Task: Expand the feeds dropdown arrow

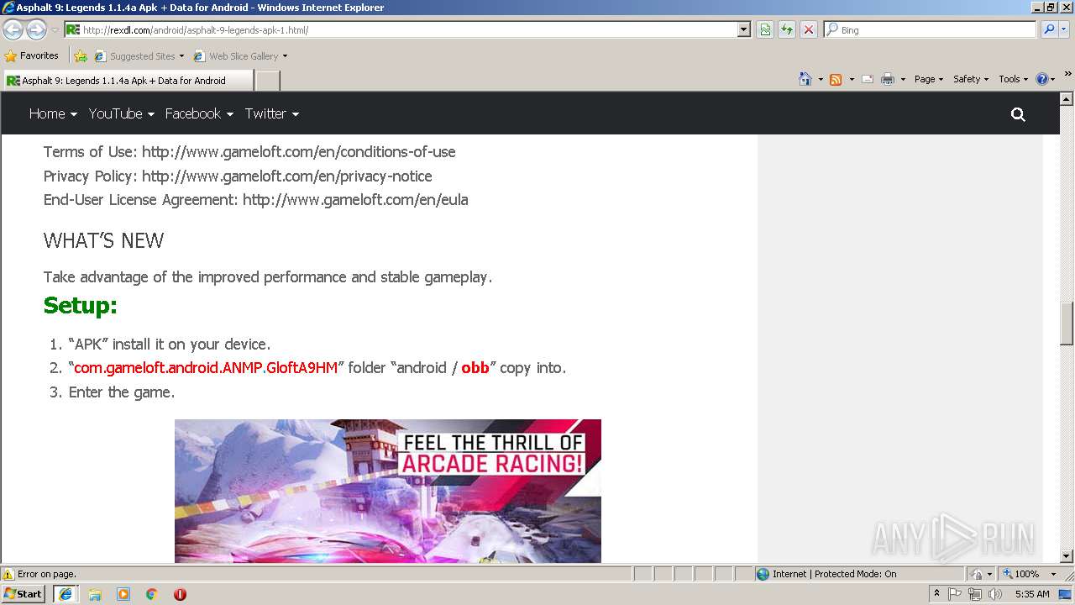Action: tap(851, 80)
